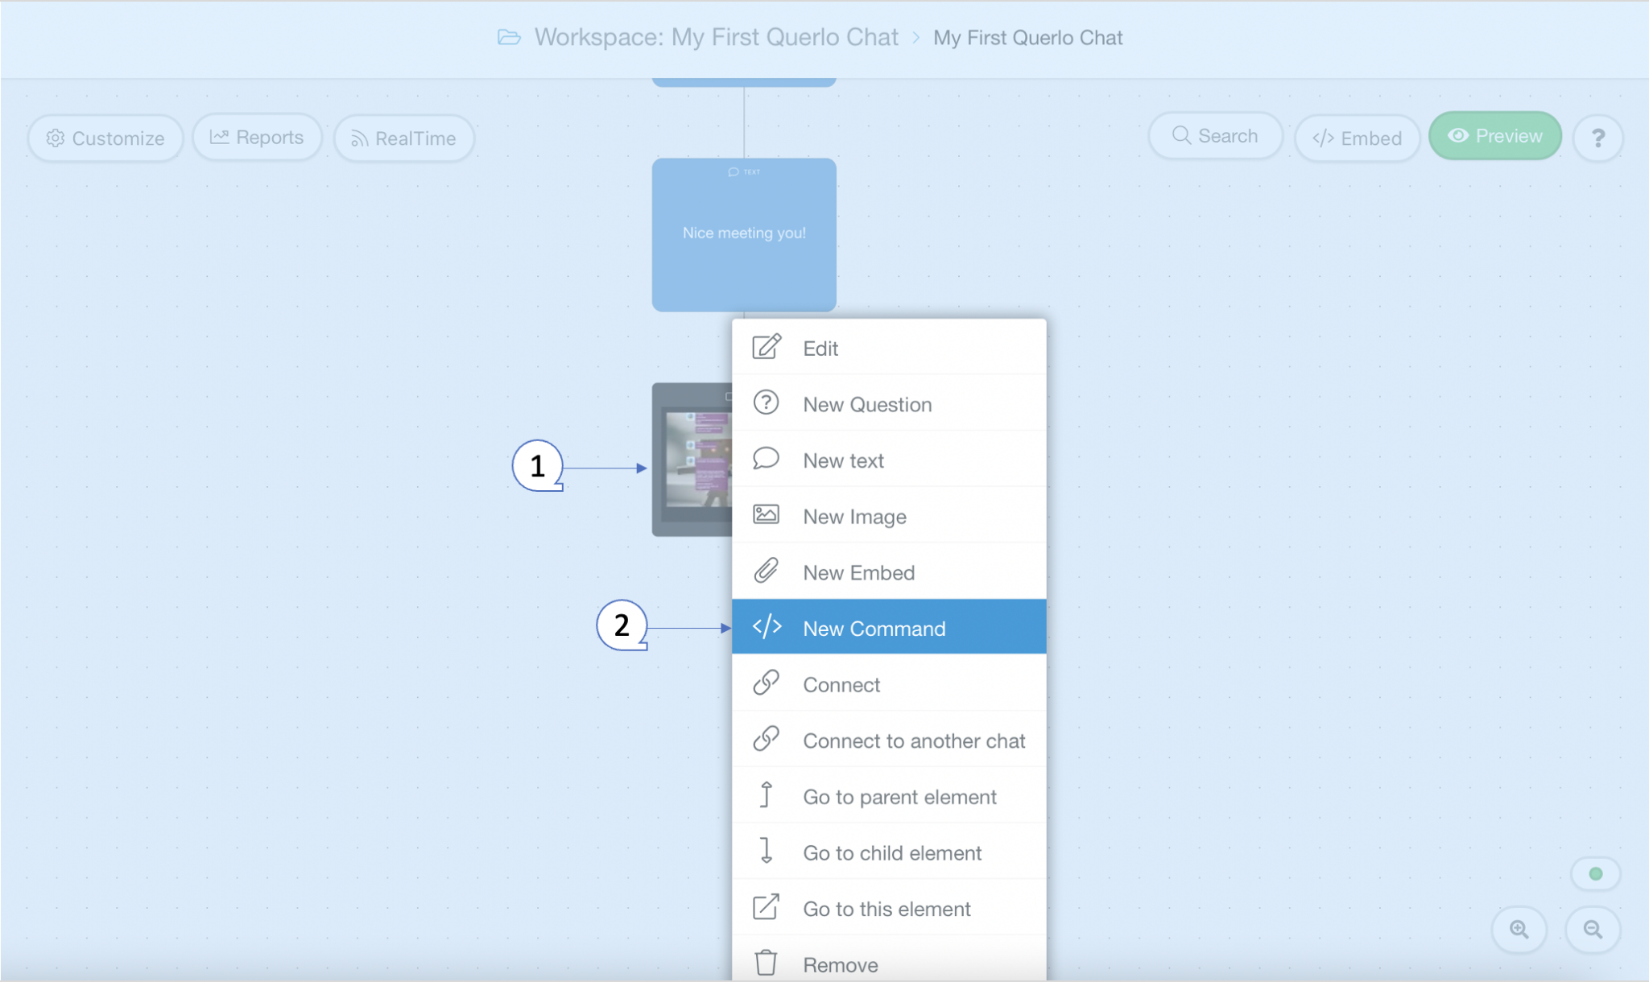
Task: Click the image node thumbnail
Action: click(694, 460)
